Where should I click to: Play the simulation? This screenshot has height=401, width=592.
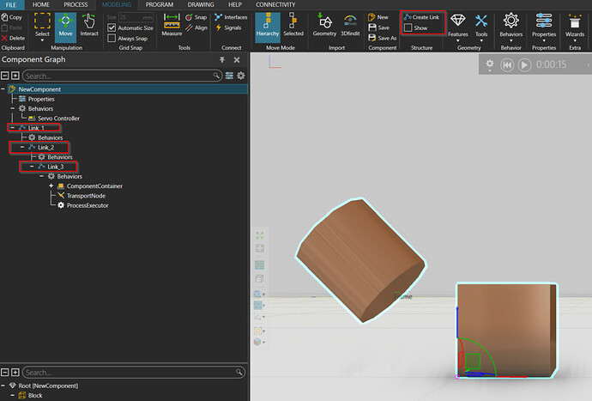[524, 65]
